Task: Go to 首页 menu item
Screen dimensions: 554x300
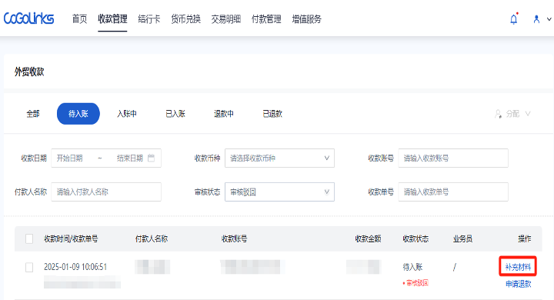Action: coord(79,19)
